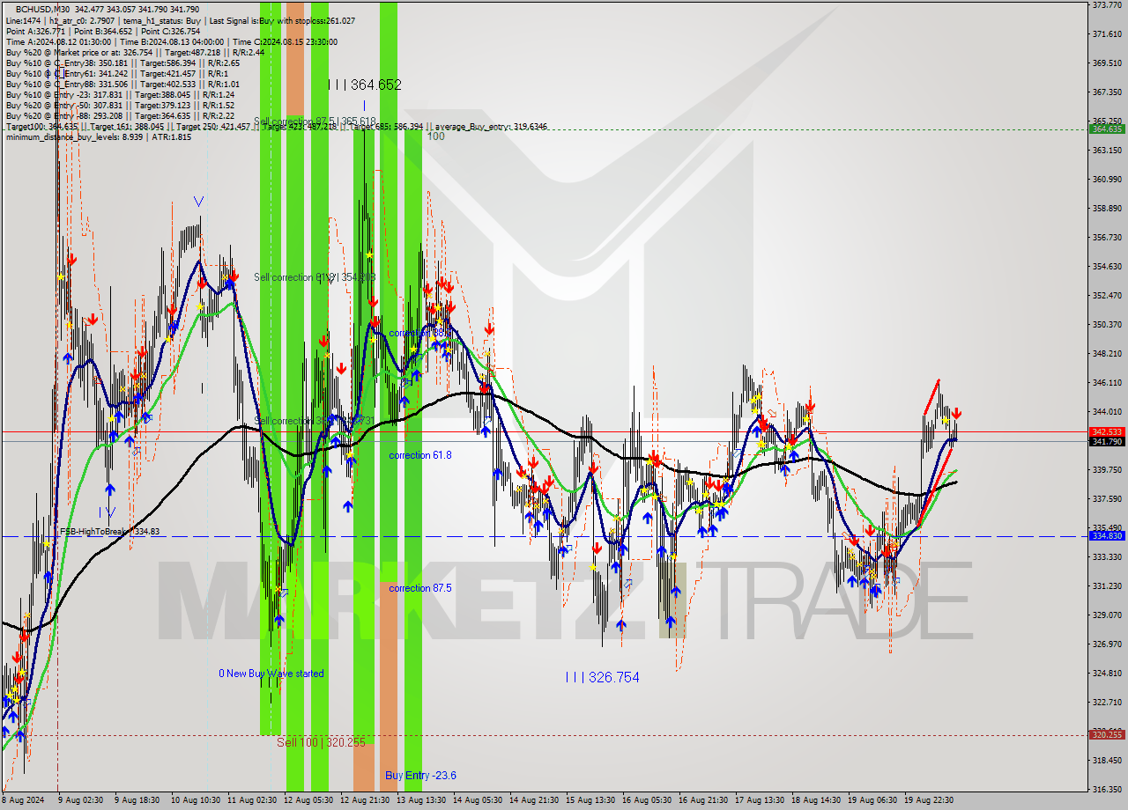Click the 'FSB-HighToBreak | 334.83' label
The image size is (1128, 810).
110,532
